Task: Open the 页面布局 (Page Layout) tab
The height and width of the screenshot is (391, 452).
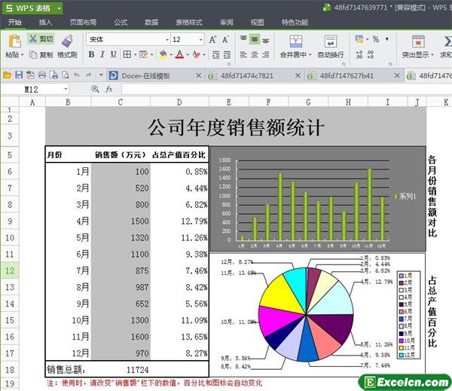Action: (83, 22)
